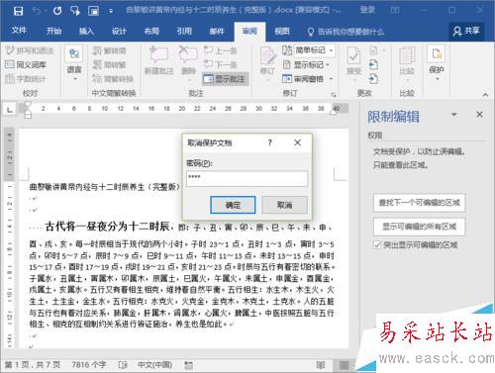Screen dimensions: 495x373
Task: Switch to the 邮件 tab
Action: point(217,31)
